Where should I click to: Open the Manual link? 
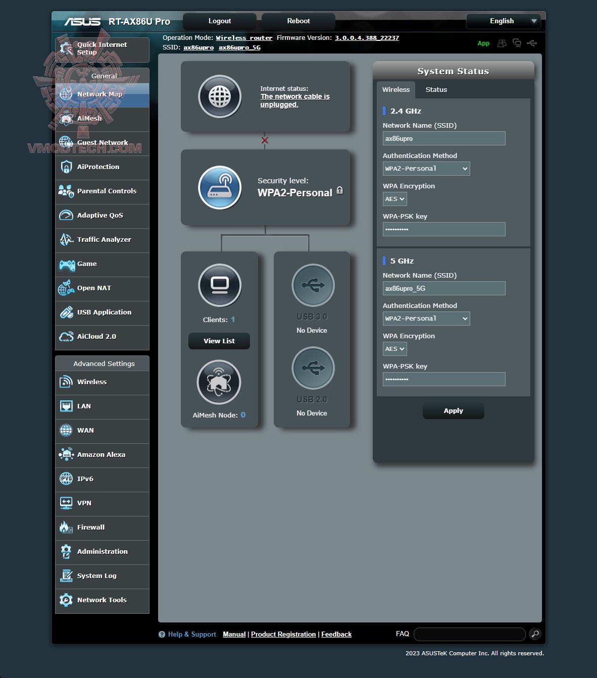[x=234, y=635]
